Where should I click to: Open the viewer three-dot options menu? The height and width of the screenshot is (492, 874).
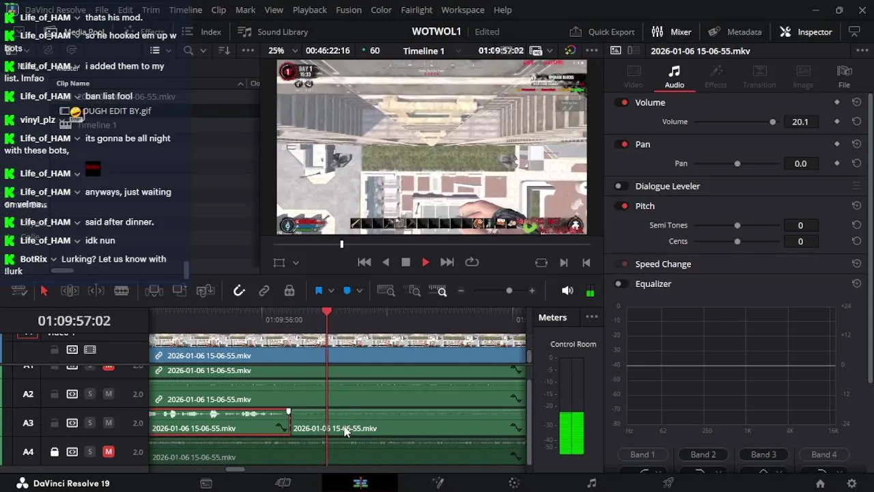tap(591, 51)
